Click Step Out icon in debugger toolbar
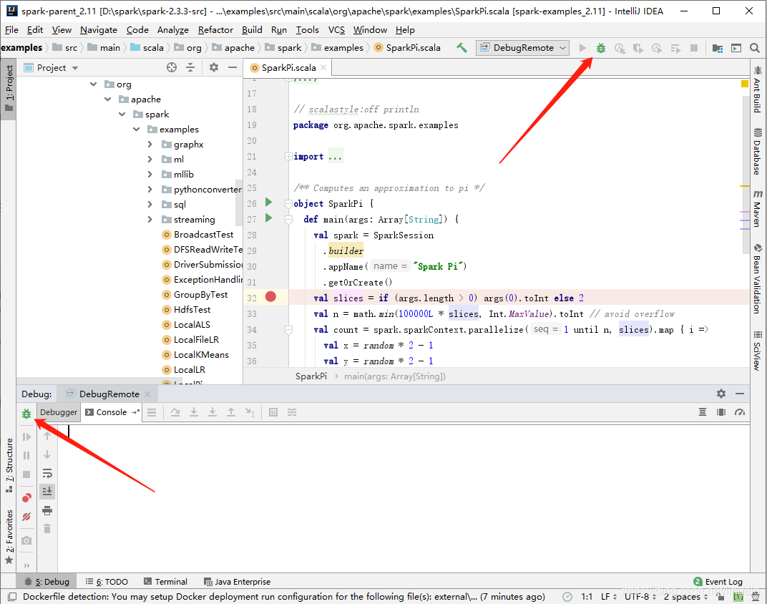 click(x=231, y=412)
